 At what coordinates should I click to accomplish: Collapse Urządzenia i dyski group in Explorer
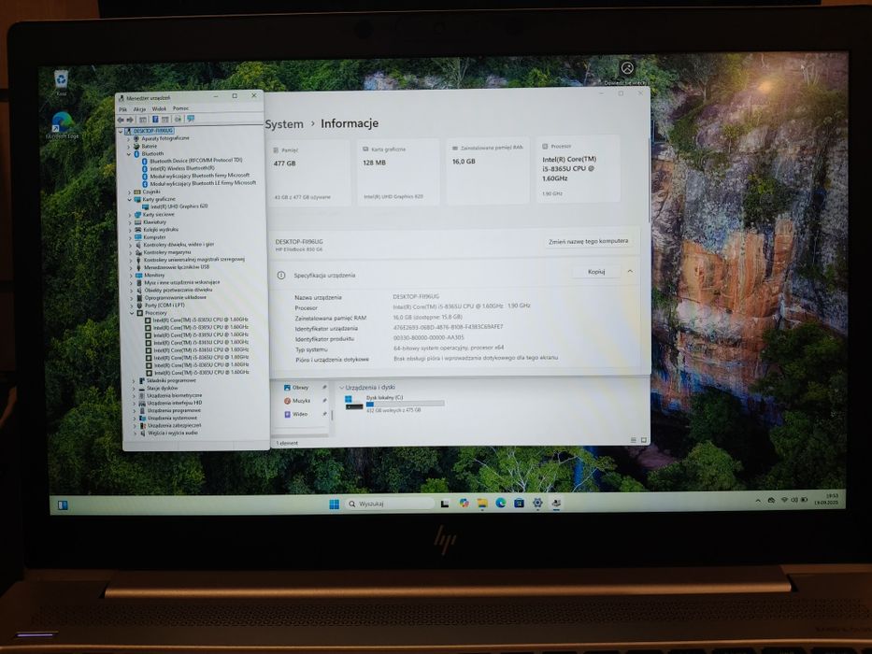pyautogui.click(x=341, y=387)
